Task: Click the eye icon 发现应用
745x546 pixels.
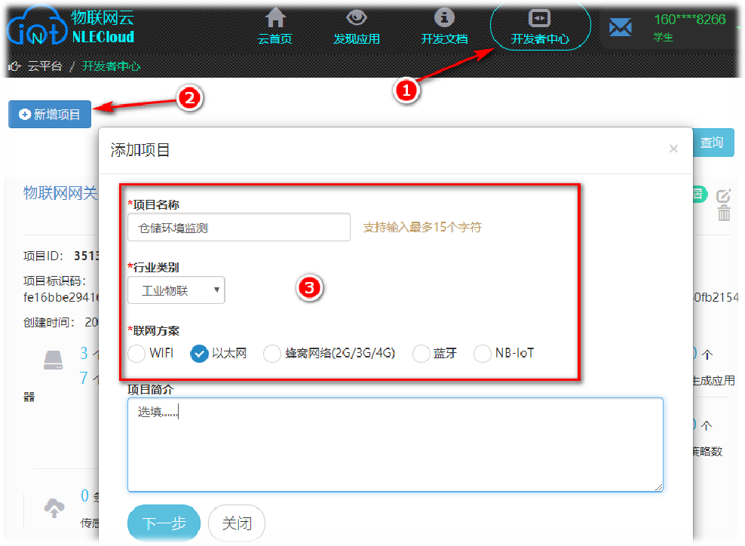Action: pos(357,27)
